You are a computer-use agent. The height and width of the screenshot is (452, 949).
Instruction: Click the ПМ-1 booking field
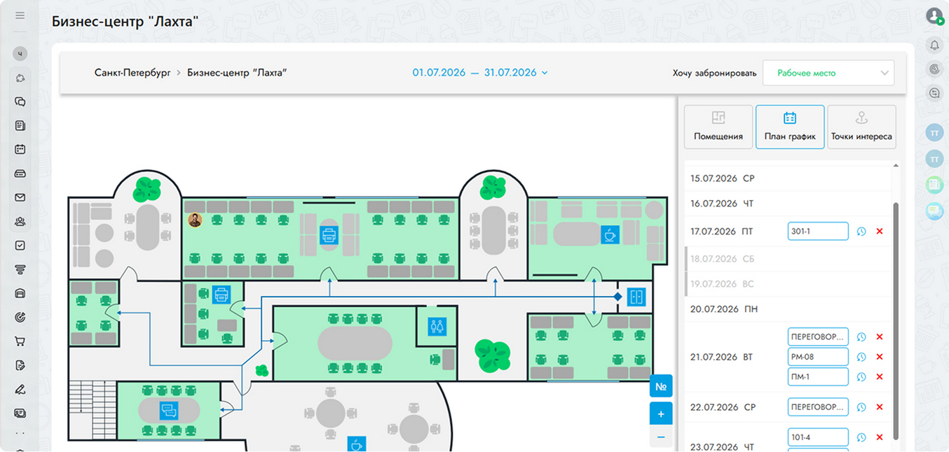coord(818,376)
